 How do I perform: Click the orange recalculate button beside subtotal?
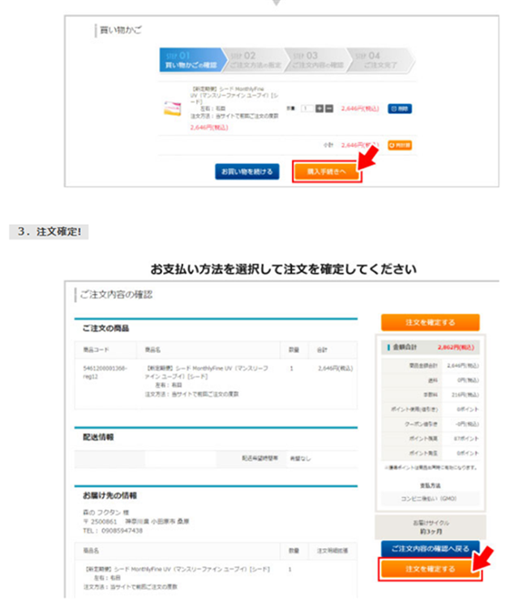(399, 145)
